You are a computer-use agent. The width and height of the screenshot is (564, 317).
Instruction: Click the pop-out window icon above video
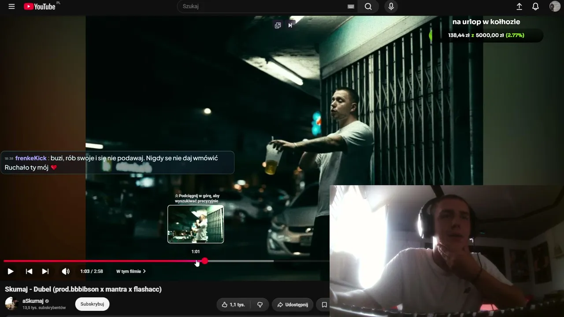[278, 25]
